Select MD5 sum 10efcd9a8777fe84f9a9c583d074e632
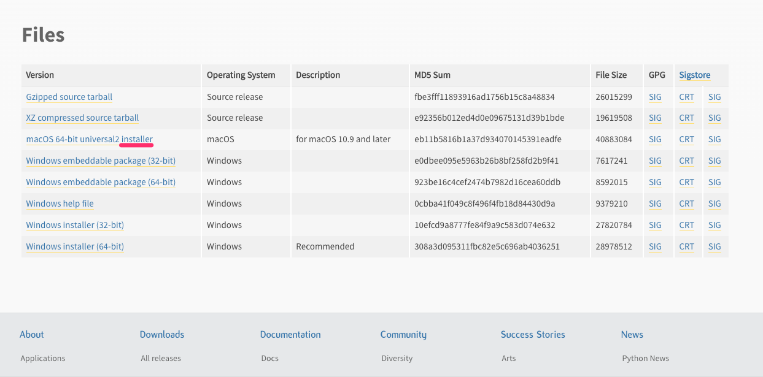 [x=485, y=225]
